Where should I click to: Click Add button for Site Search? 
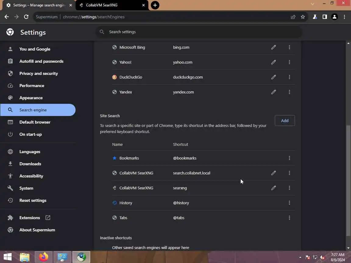pyautogui.click(x=285, y=121)
